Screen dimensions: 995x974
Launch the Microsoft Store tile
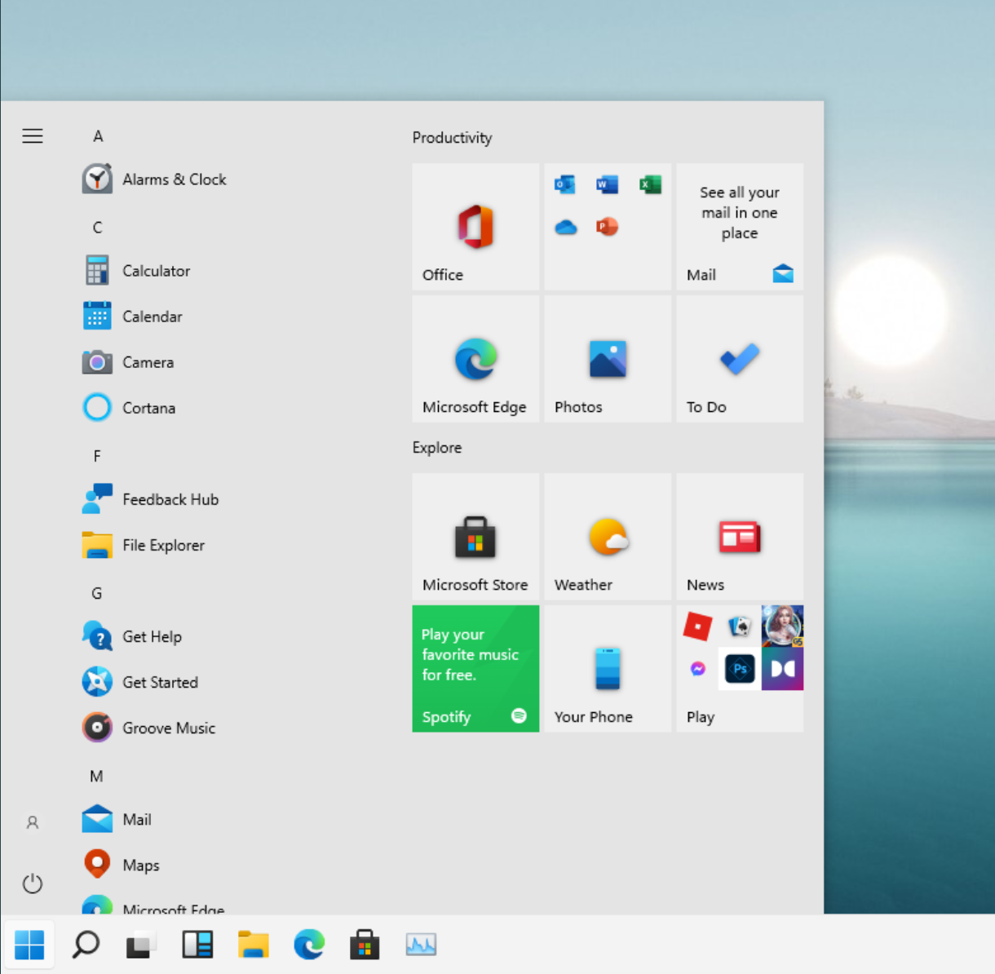point(475,537)
